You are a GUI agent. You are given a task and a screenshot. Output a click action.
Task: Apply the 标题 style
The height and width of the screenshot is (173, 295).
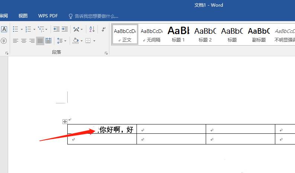click(232, 34)
